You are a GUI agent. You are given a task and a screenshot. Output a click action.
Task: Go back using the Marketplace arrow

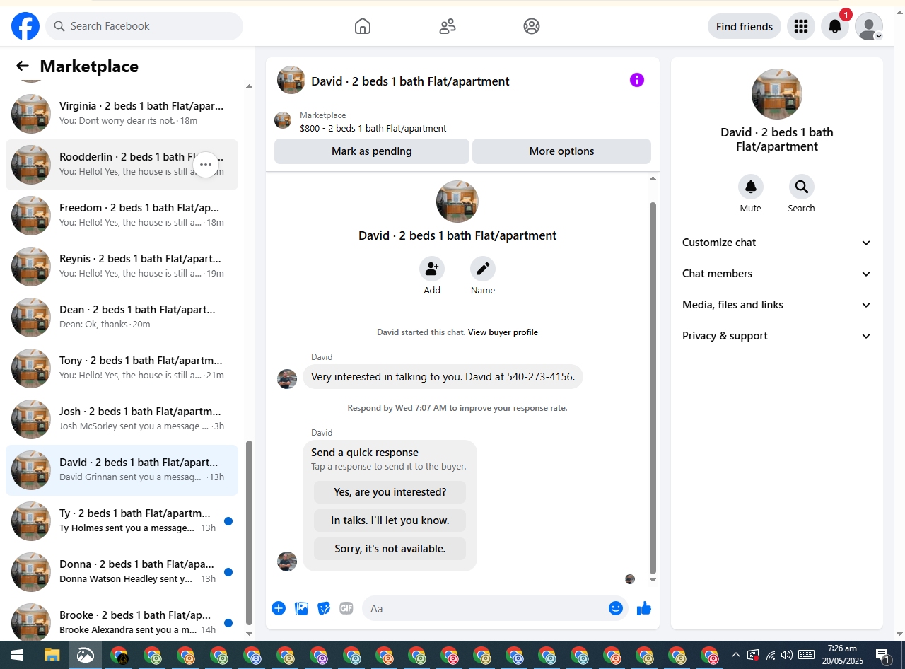point(23,66)
